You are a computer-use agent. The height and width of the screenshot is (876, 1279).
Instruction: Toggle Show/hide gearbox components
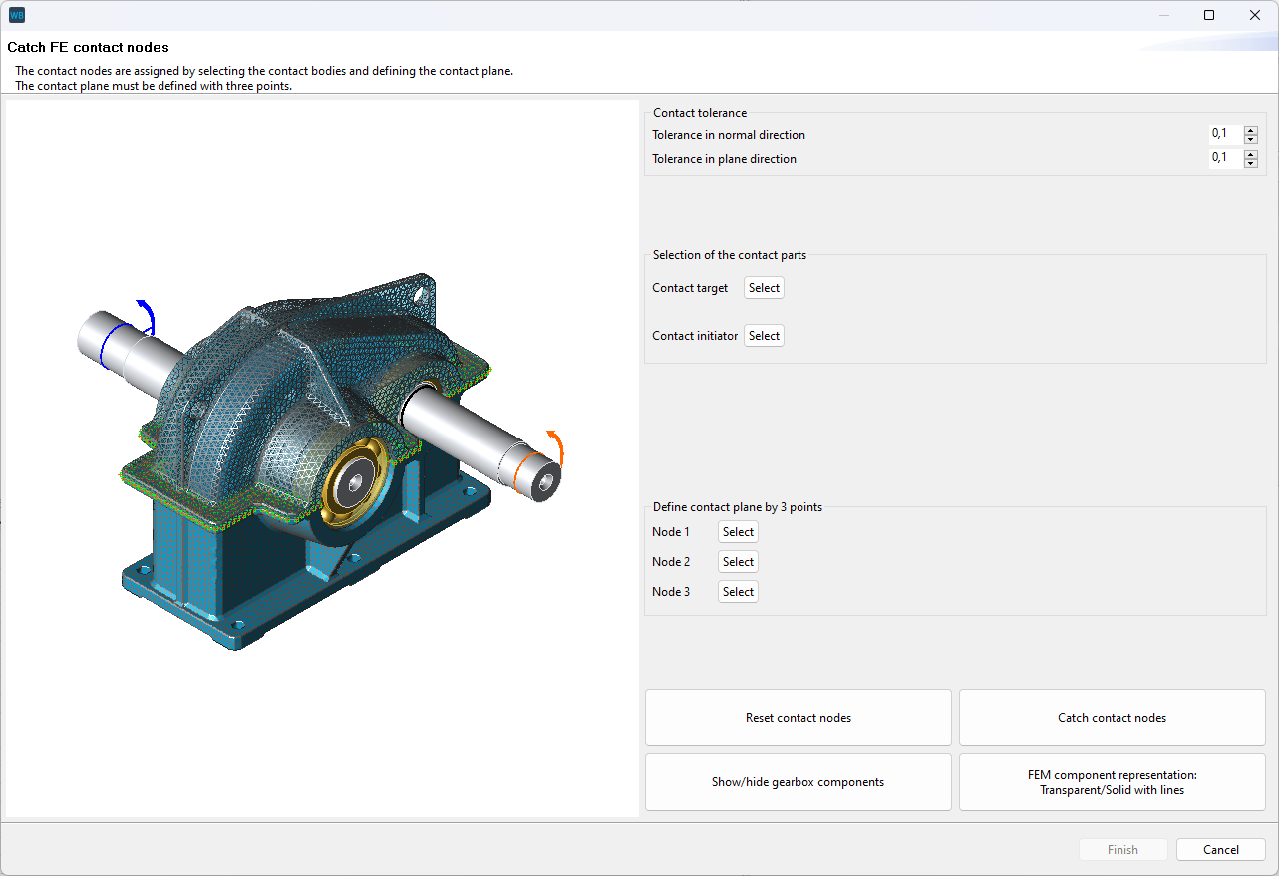pyautogui.click(x=798, y=782)
